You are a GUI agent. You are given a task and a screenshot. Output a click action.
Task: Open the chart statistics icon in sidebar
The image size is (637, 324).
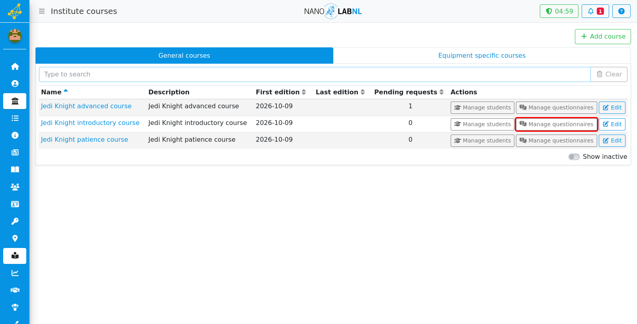15,273
